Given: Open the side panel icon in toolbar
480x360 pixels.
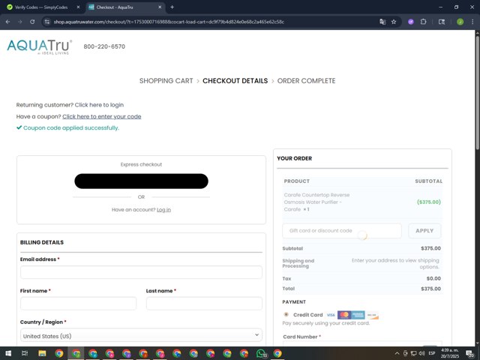Looking at the screenshot, I should (x=442, y=22).
